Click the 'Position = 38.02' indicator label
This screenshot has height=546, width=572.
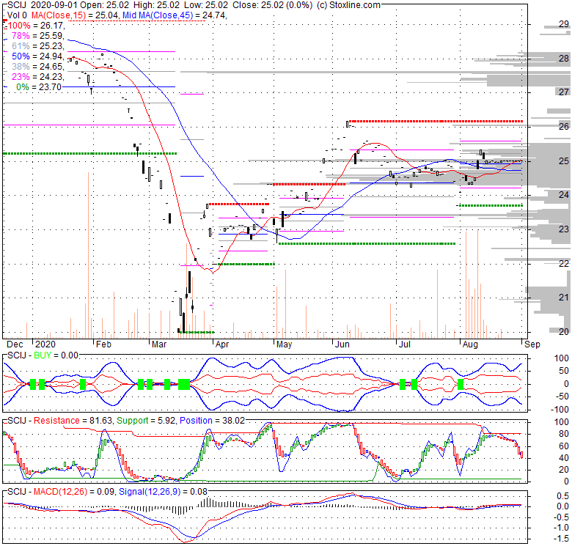213,421
